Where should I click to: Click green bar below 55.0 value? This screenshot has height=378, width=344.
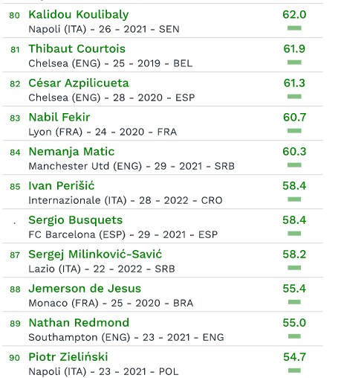294,336
